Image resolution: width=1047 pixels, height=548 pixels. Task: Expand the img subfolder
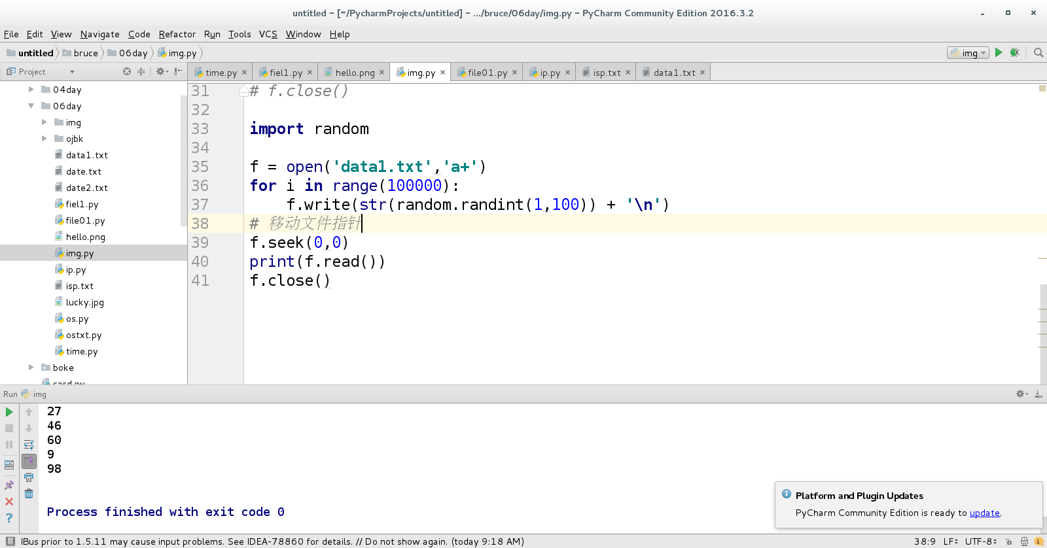point(44,122)
